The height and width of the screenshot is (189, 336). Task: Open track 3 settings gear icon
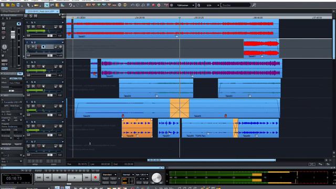click(x=60, y=67)
